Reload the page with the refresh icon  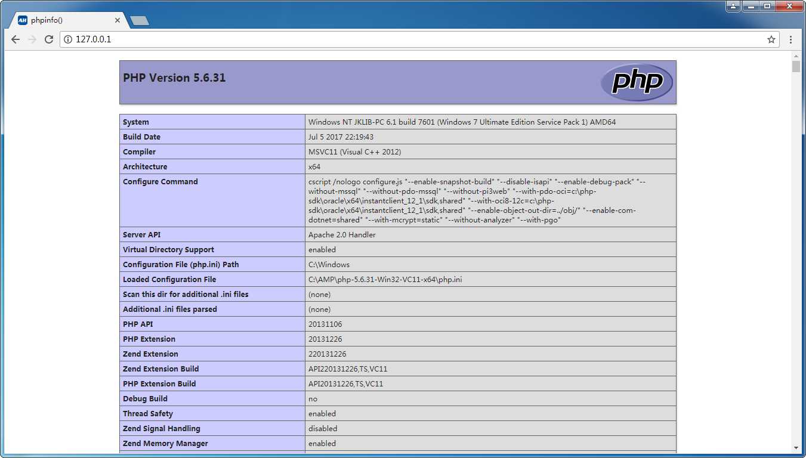[49, 39]
